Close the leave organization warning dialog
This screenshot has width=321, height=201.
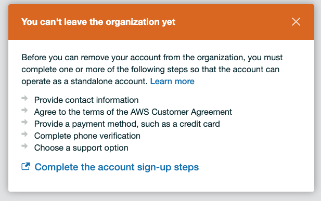tap(296, 22)
